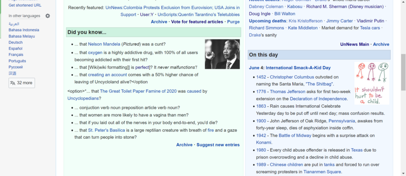This screenshot has height=176, width=406.
Task: Open year 1452 link
Action: click(261, 77)
